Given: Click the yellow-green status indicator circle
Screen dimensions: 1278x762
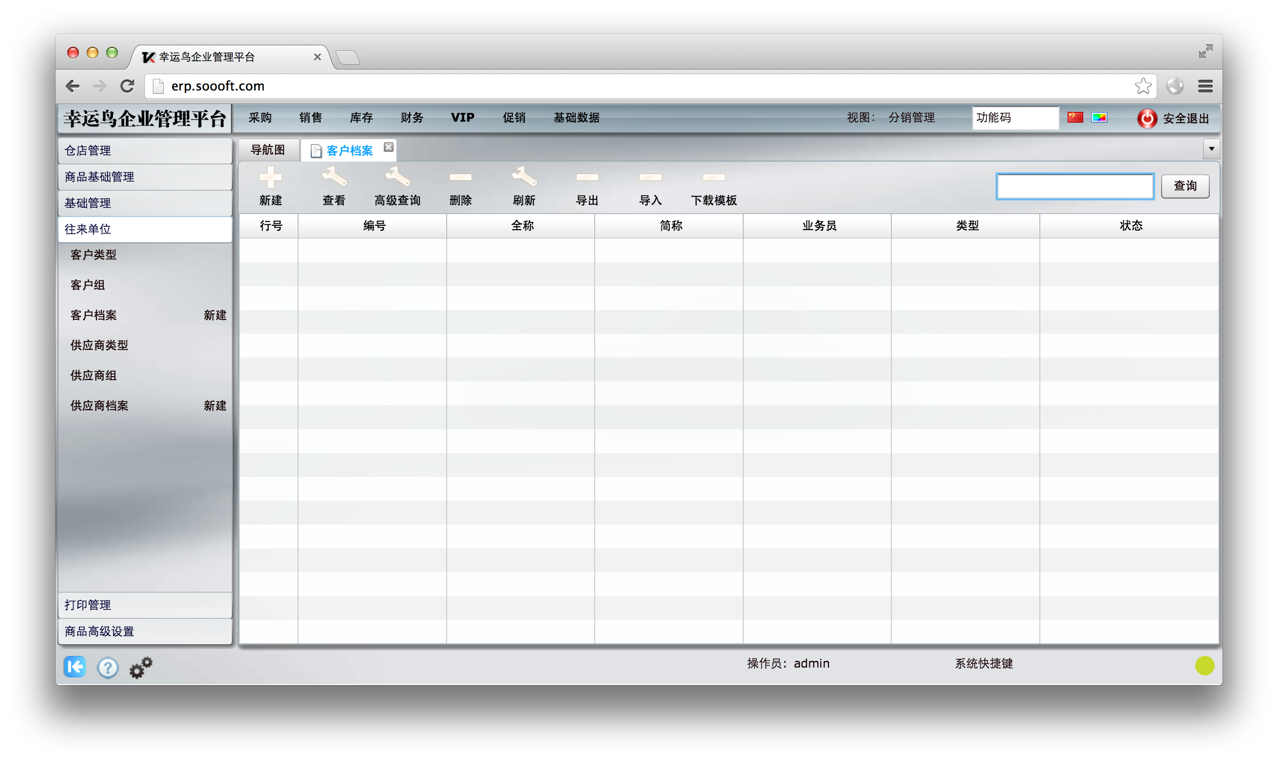Looking at the screenshot, I should coord(1204,666).
